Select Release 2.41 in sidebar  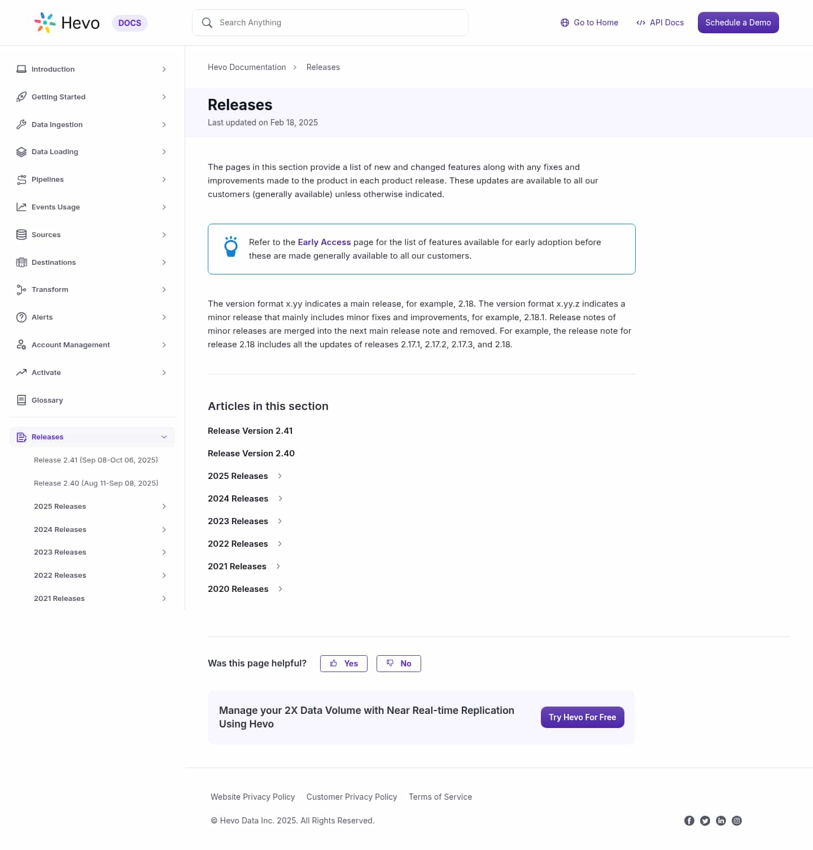(96, 460)
